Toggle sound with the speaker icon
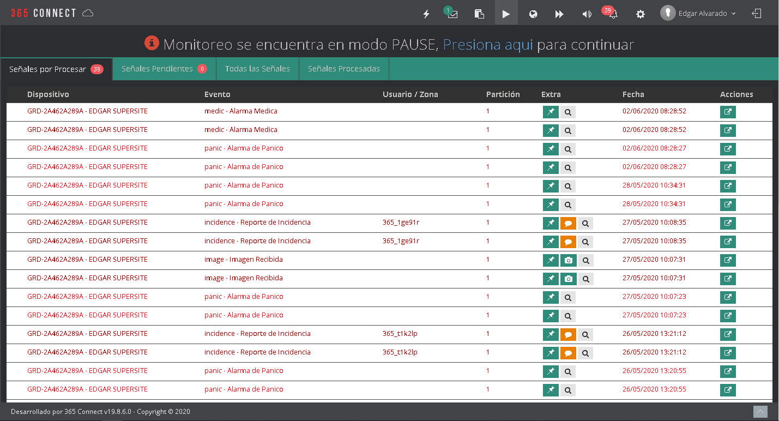 [587, 14]
